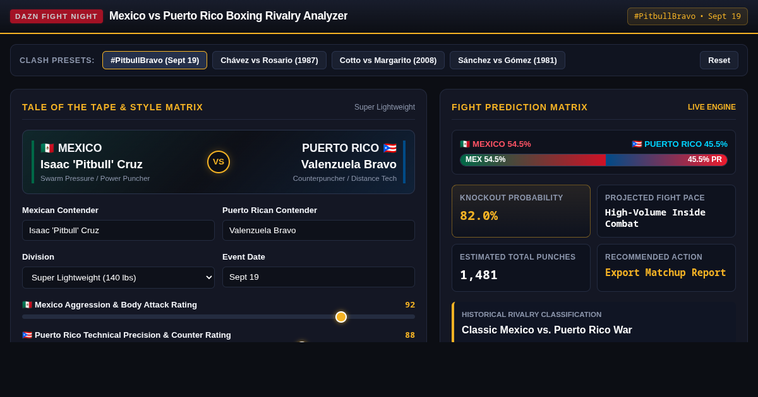The height and width of the screenshot is (397, 758).
Task: Click the Puerto Rico flag in matchup card
Action: tap(390, 148)
